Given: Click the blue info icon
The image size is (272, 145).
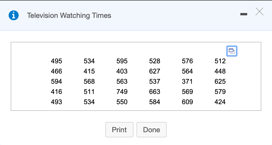Looking at the screenshot, I should (14, 15).
